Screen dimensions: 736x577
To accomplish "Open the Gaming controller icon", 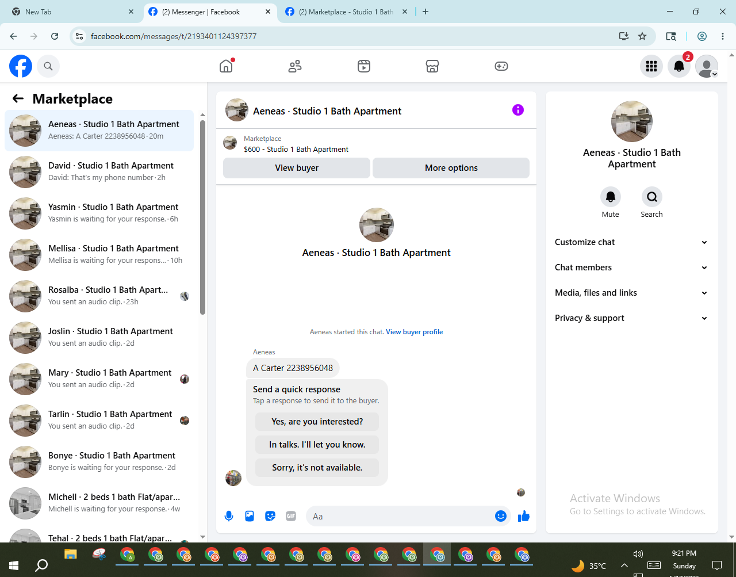I will [501, 66].
